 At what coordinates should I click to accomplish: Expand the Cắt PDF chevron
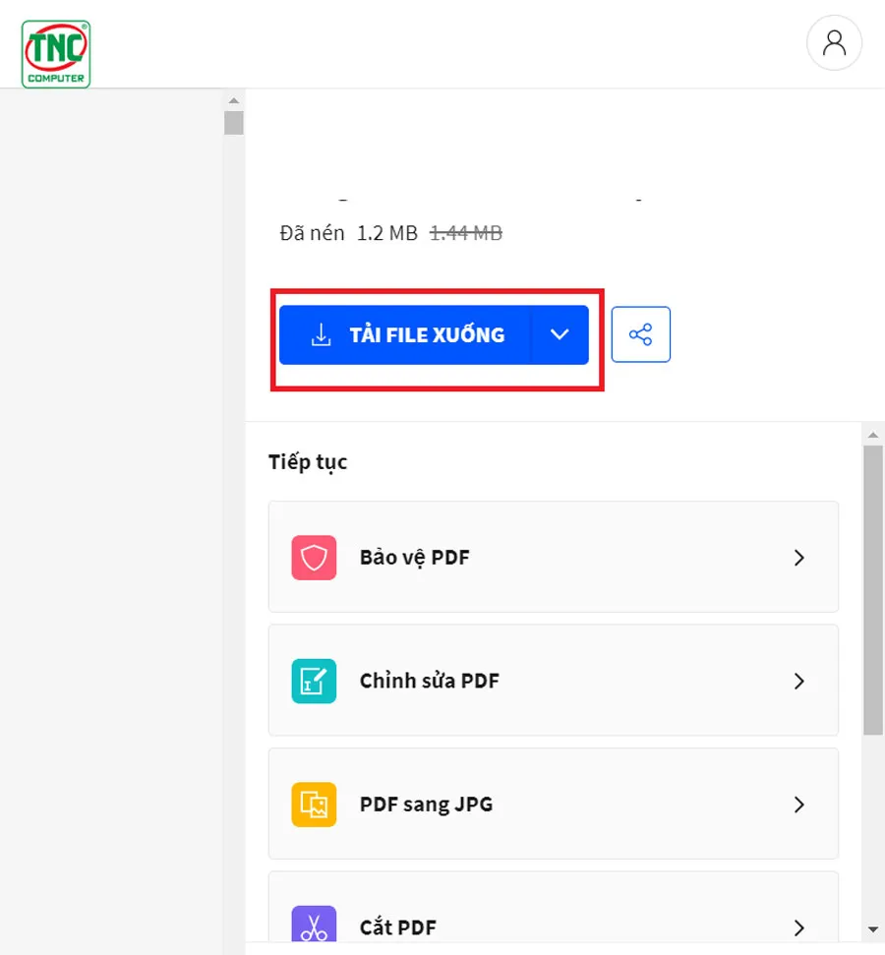(x=799, y=927)
